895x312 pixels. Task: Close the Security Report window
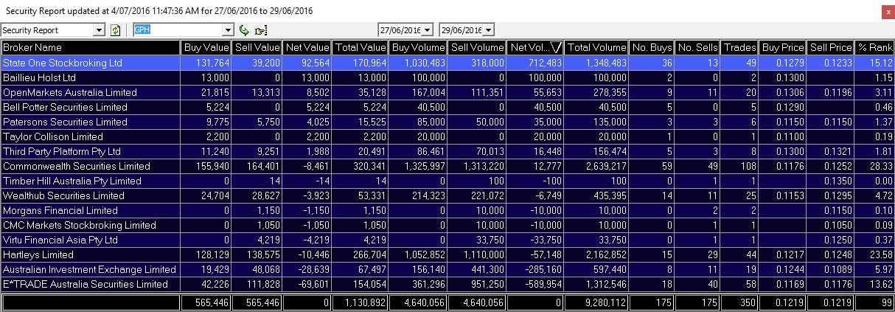click(888, 11)
